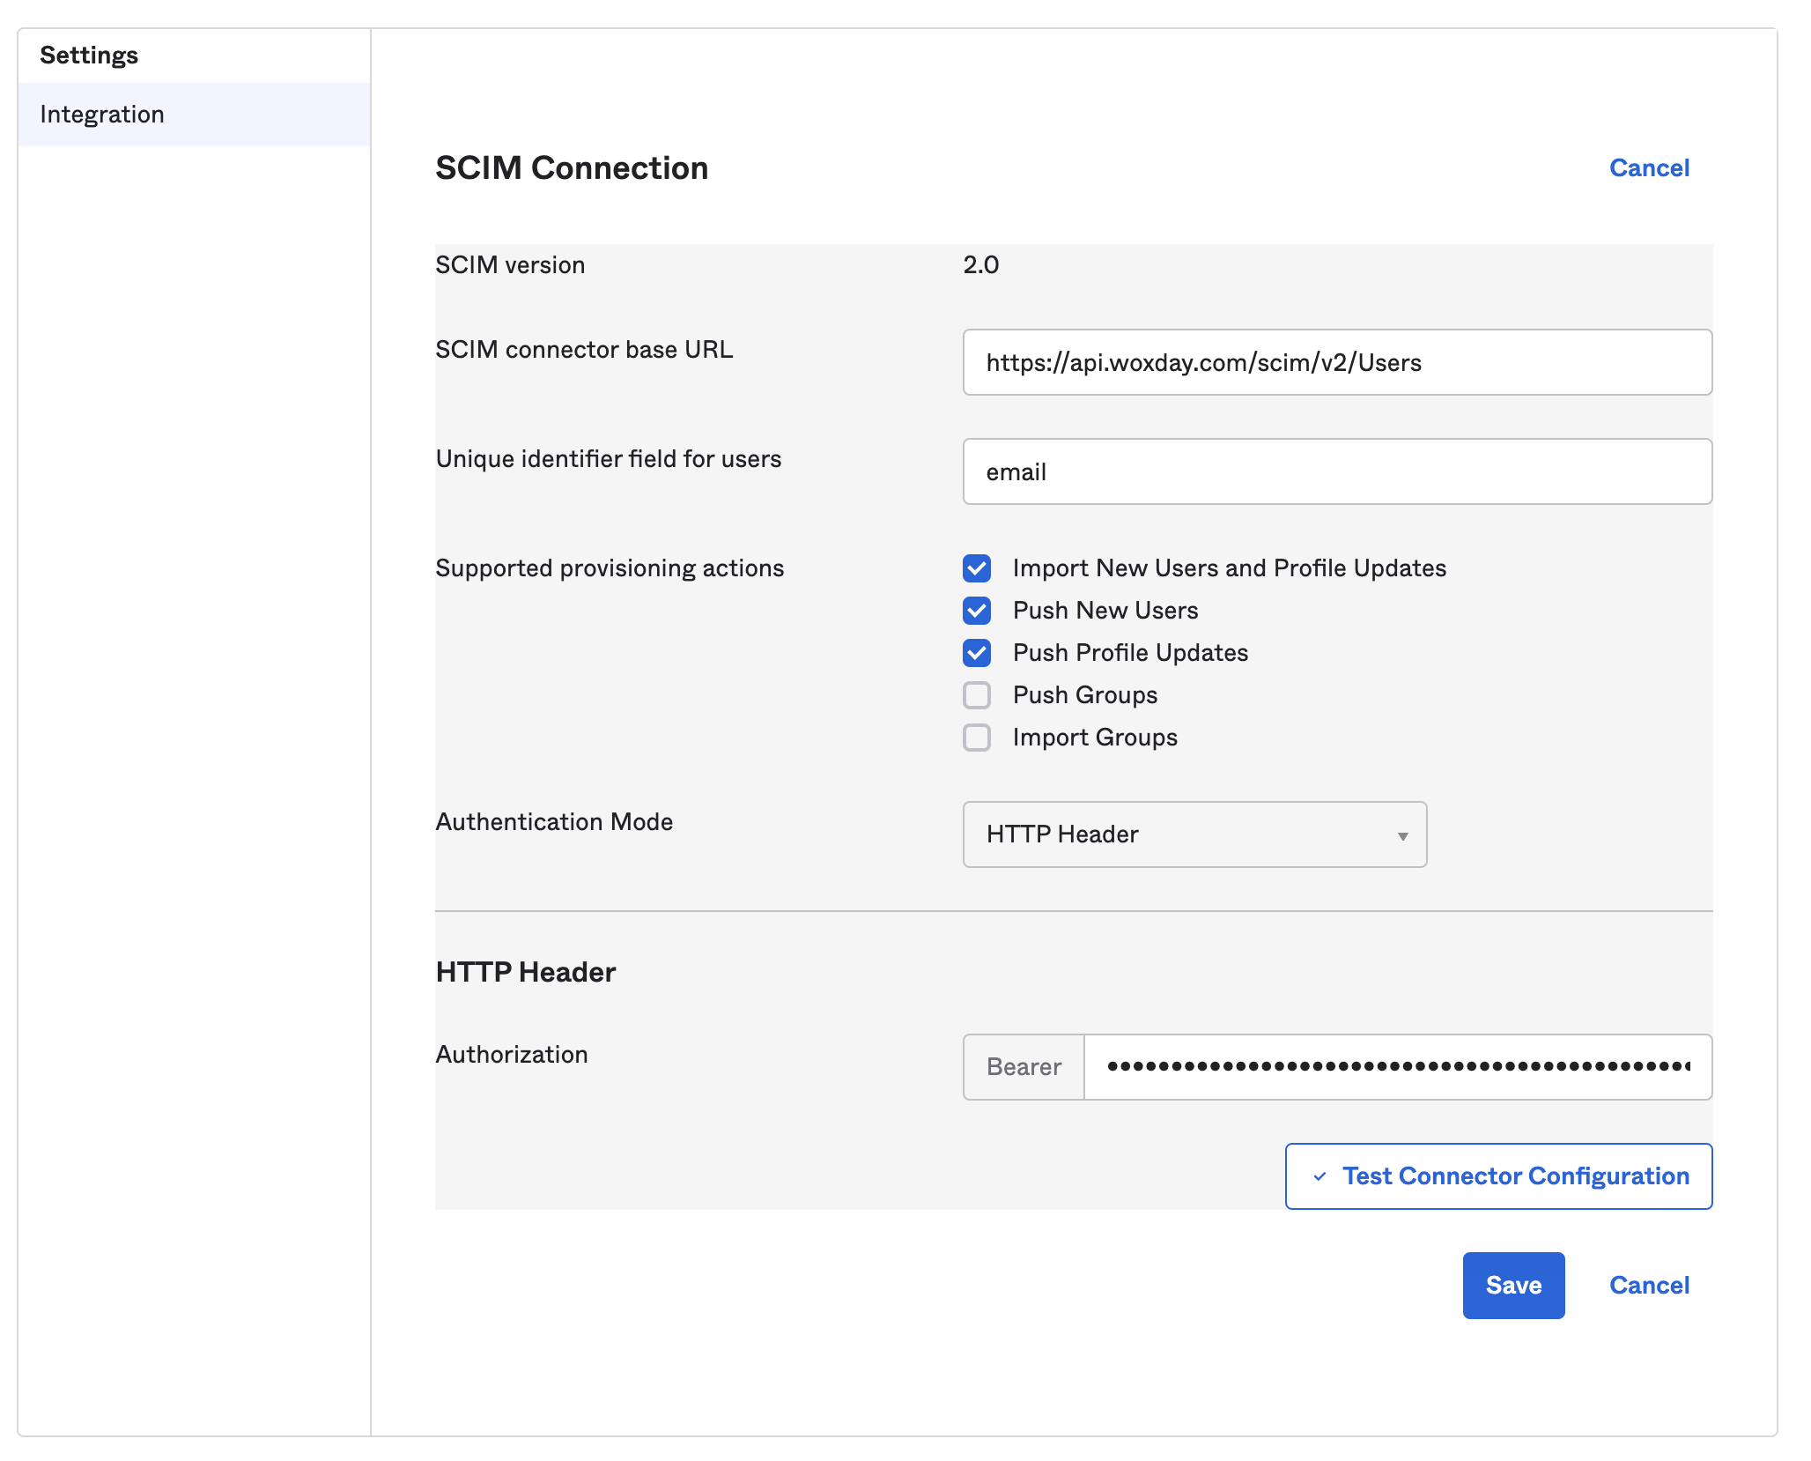Viewport: 1811px width, 1461px height.
Task: Click the Bearer prefix label
Action: 1024,1067
